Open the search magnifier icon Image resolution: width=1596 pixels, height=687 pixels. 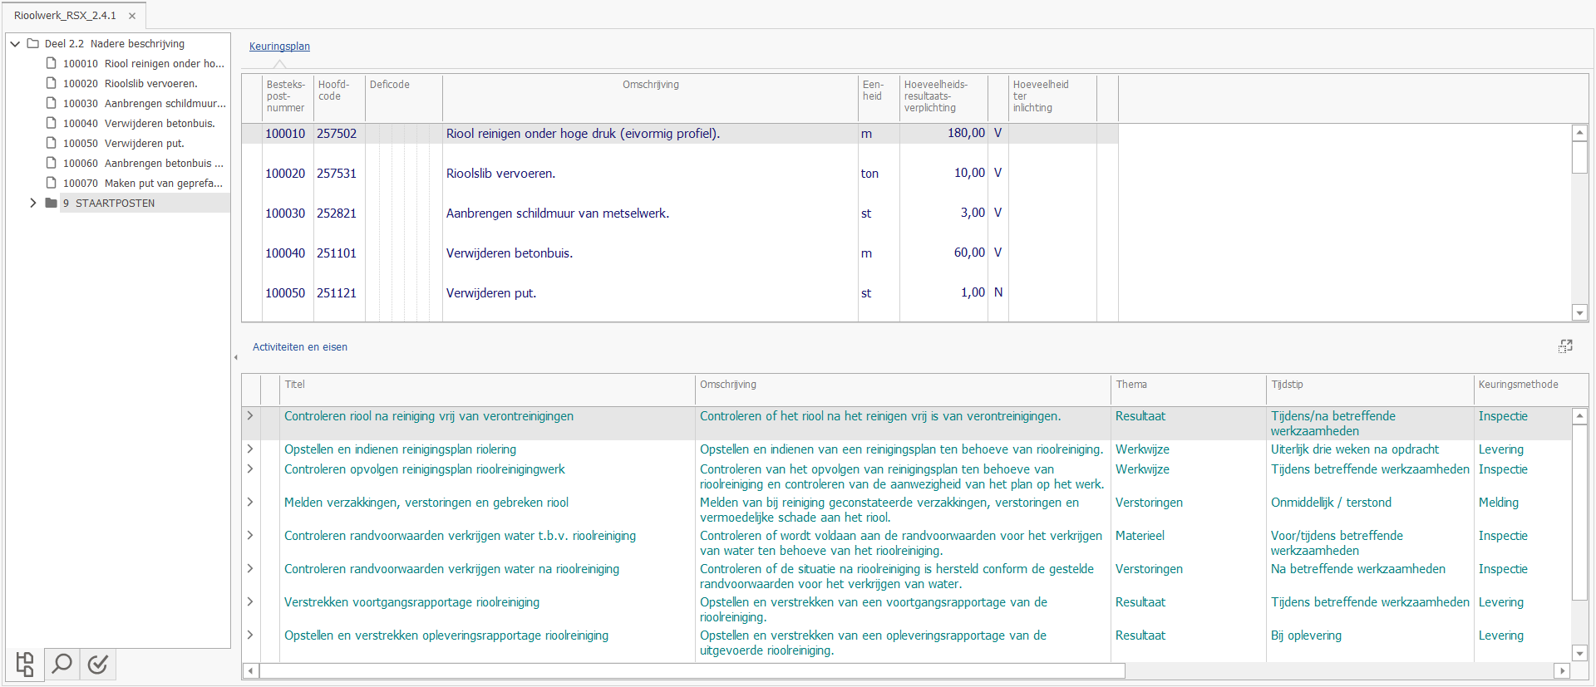coord(62,665)
